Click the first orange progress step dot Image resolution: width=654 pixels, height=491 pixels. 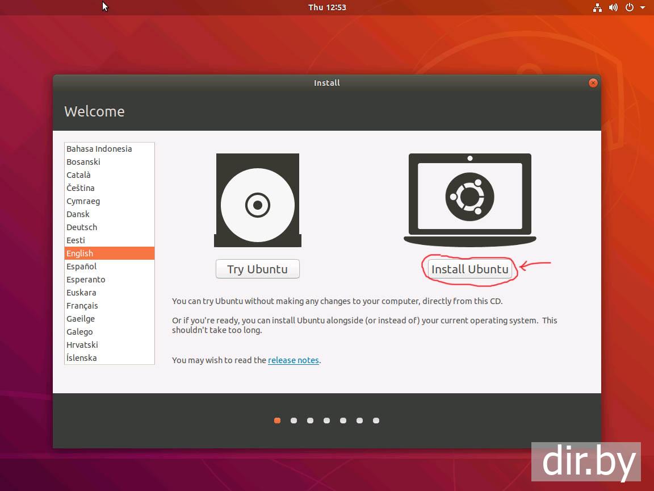pos(277,421)
